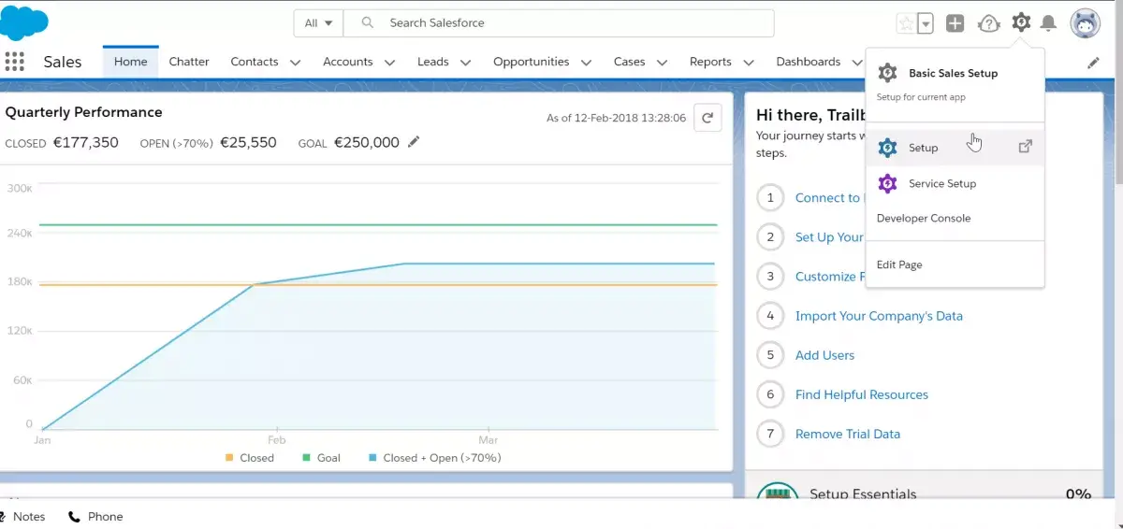
Task: Click the navigation bar edit pencil icon
Action: (1093, 63)
